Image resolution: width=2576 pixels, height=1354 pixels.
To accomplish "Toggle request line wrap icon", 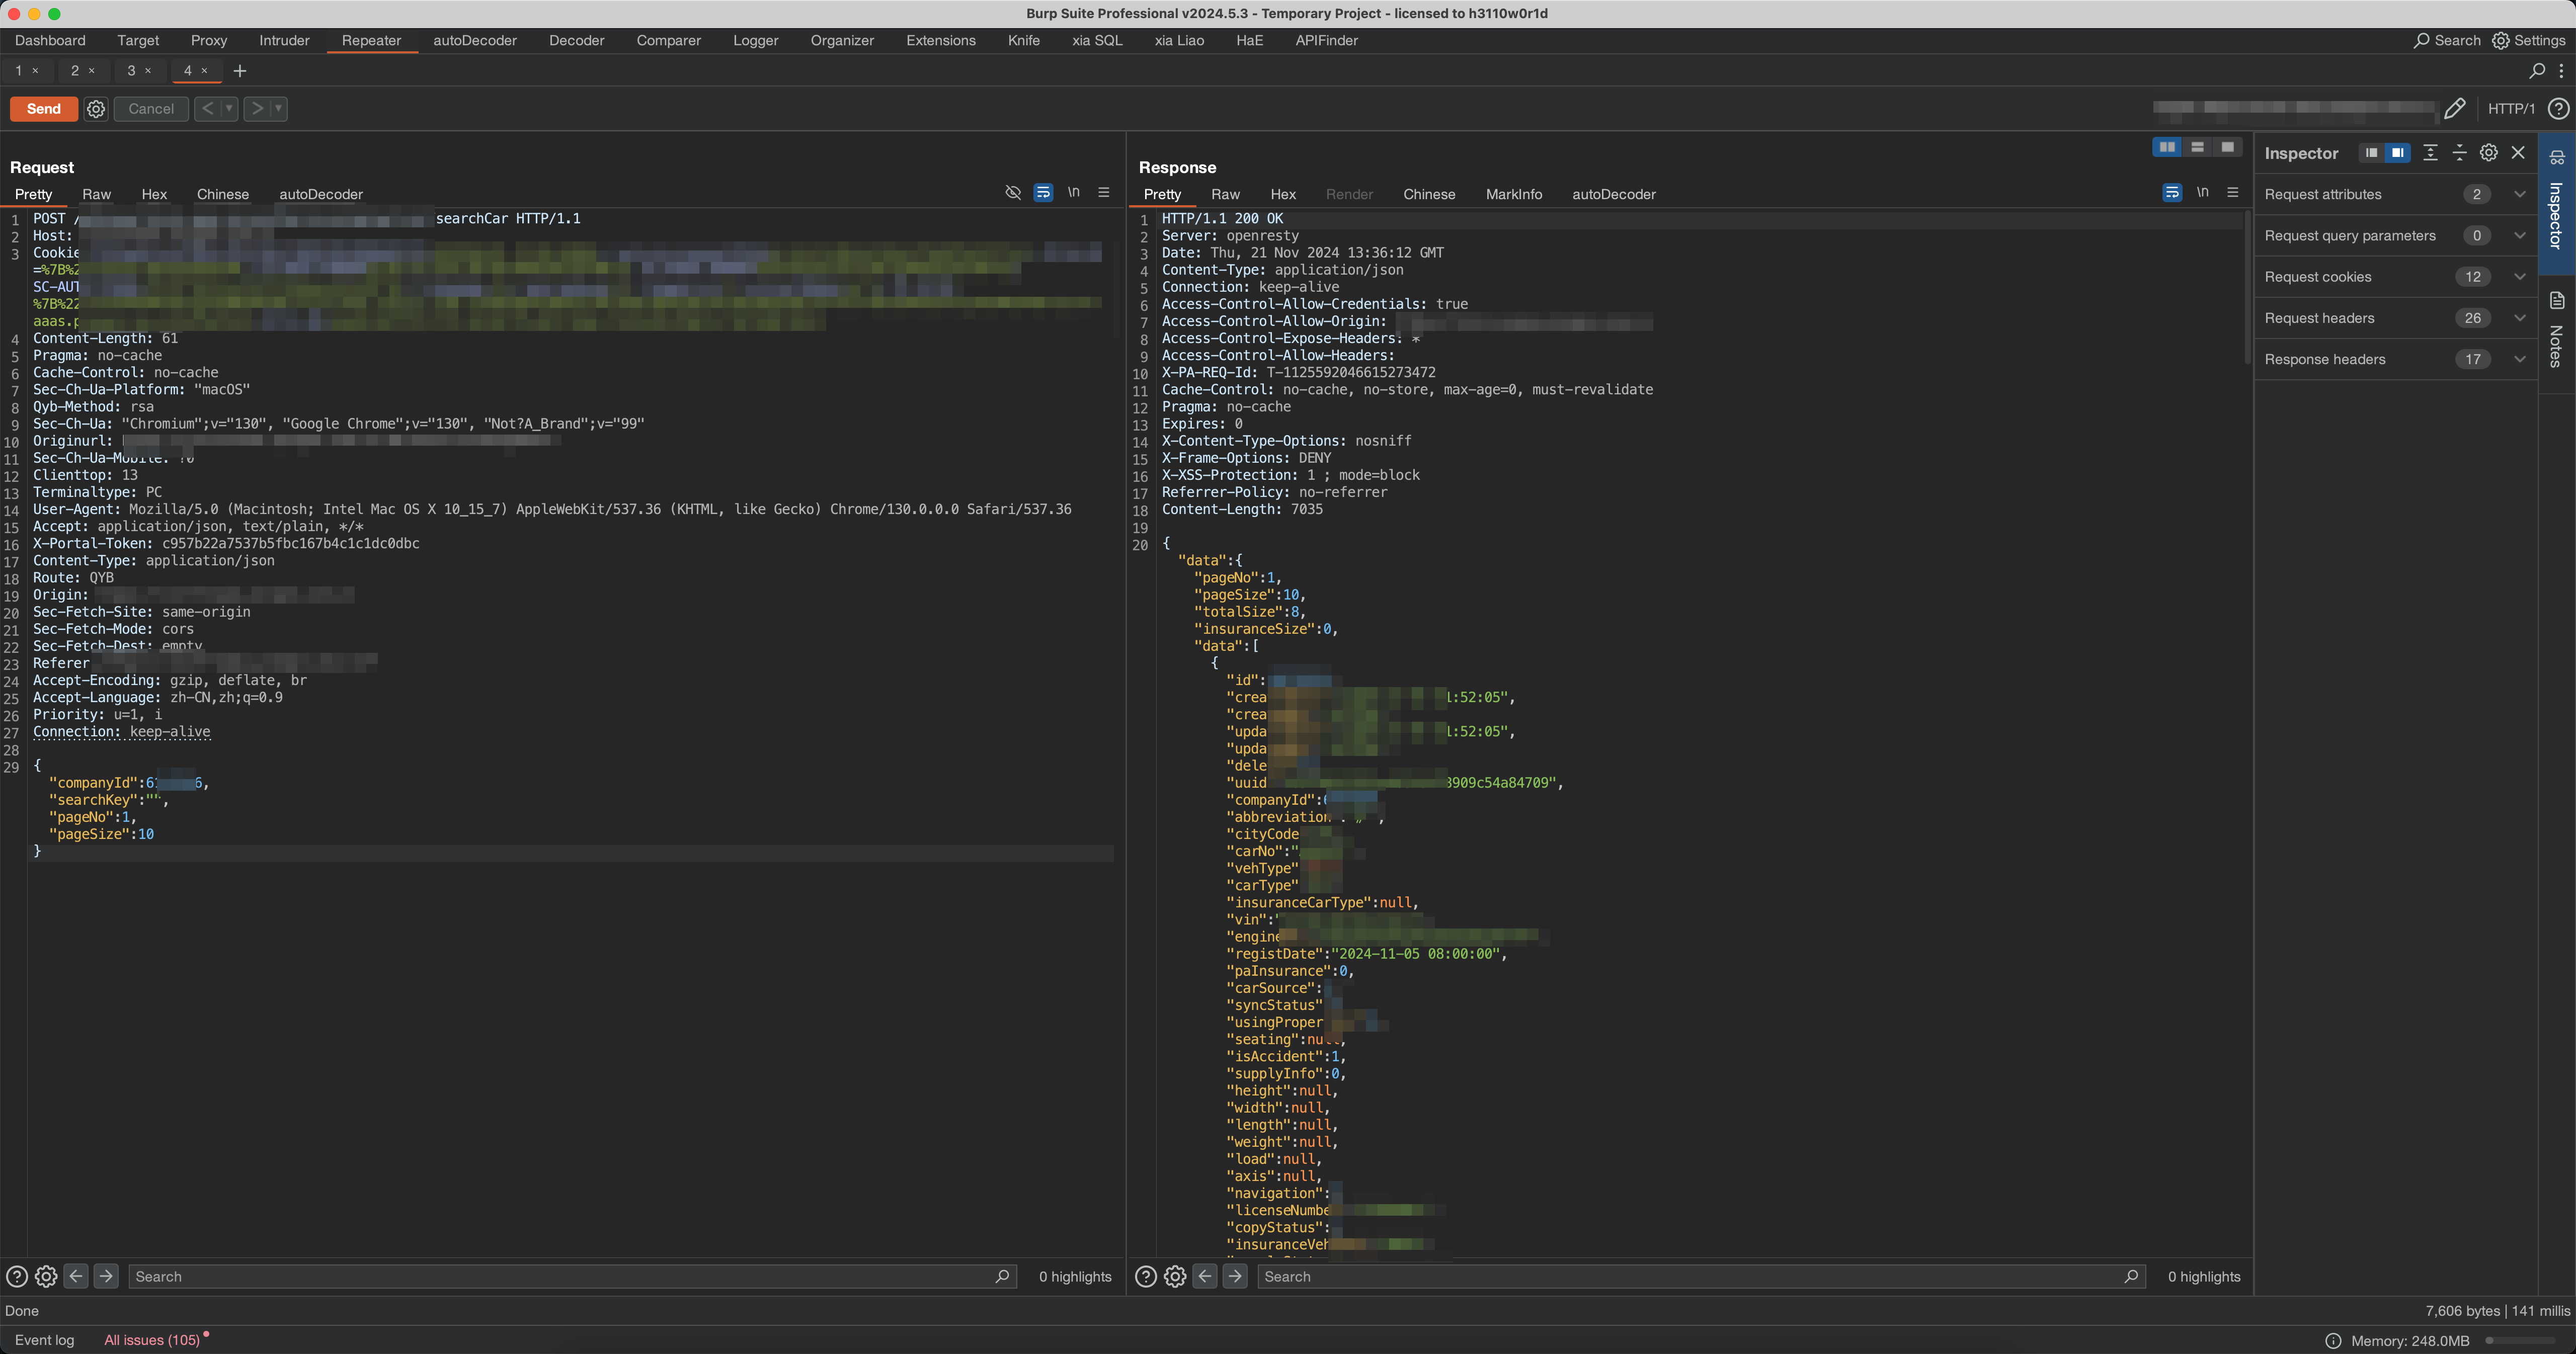I will tap(1043, 192).
